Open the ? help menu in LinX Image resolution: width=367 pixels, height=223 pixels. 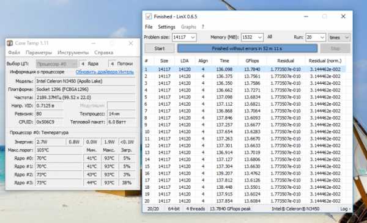pyautogui.click(x=203, y=27)
